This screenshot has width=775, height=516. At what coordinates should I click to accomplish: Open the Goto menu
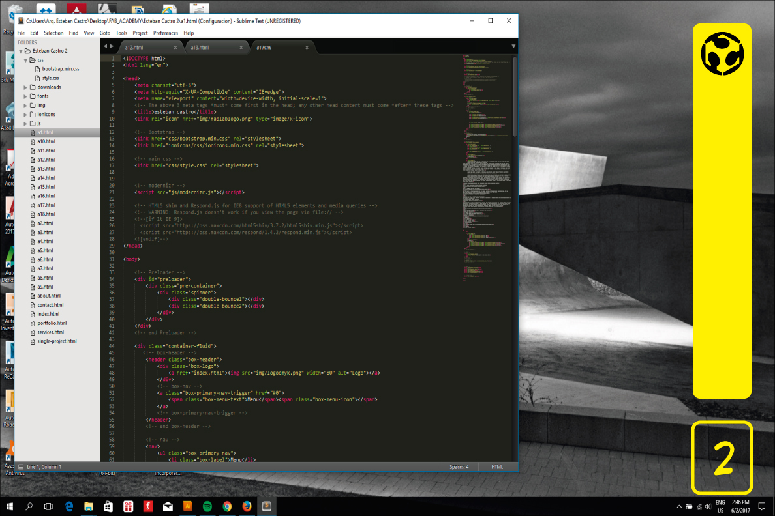(105, 33)
